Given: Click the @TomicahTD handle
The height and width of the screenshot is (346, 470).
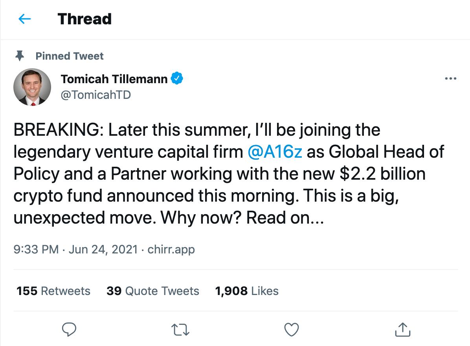Looking at the screenshot, I should click(x=95, y=95).
